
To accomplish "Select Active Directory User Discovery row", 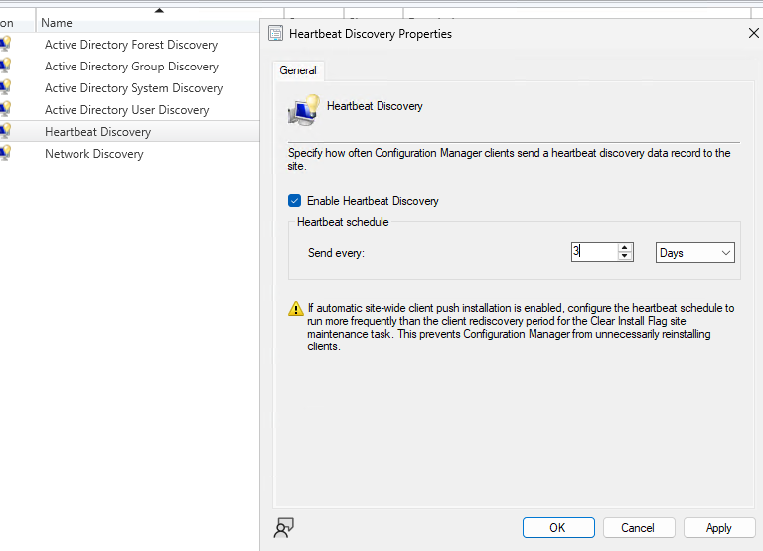I will 130,110.
